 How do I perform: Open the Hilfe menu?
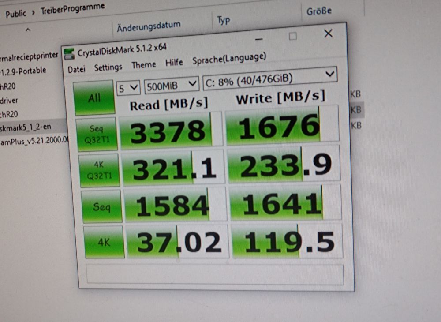coord(174,63)
